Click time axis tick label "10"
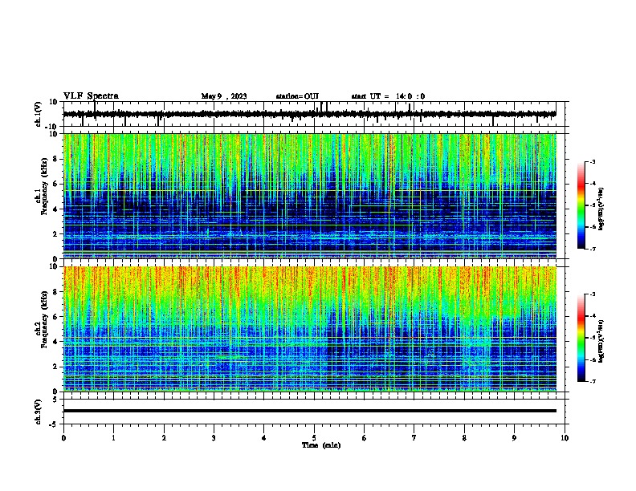 click(x=565, y=438)
